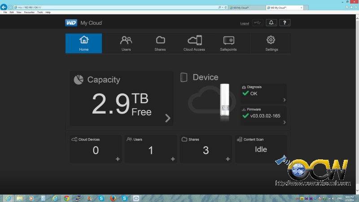Image resolution: width=359 pixels, height=202 pixels.
Task: Click the My Cloud device image
Action: [225, 100]
